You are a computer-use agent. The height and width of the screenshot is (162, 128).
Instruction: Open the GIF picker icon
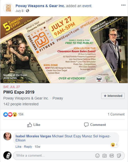tap(112, 156)
